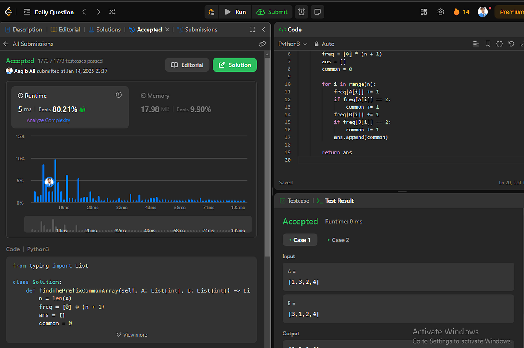Open the notes sticky icon
Screen dimensions: 524x348
pos(317,12)
